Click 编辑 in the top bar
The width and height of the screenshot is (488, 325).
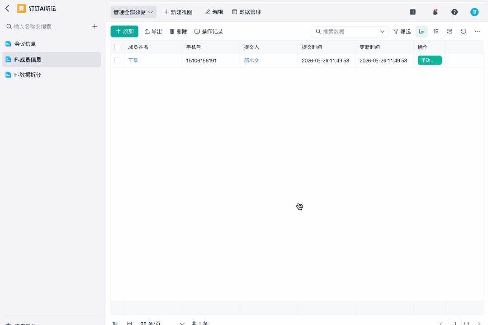(214, 12)
